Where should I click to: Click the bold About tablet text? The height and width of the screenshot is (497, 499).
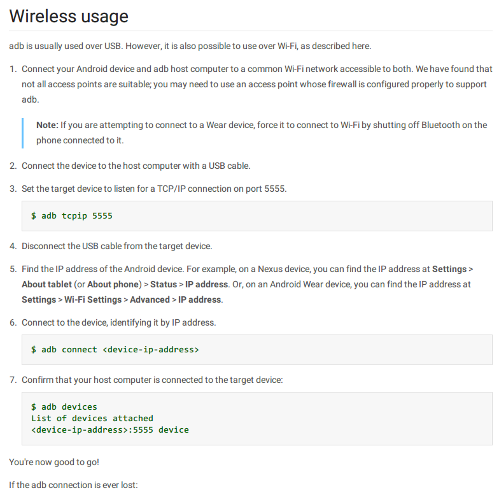click(x=47, y=284)
